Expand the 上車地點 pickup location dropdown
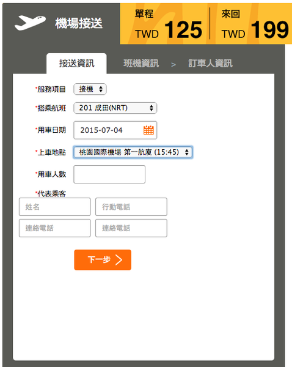 tap(133, 152)
